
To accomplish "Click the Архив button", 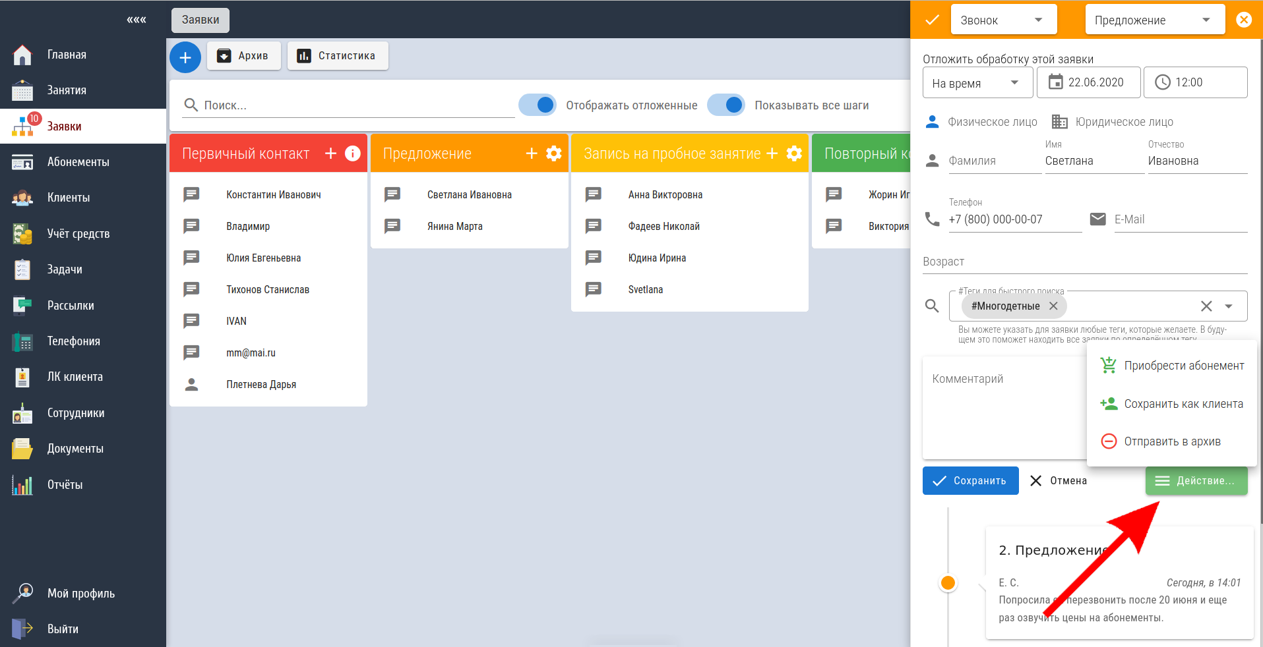I will point(244,56).
